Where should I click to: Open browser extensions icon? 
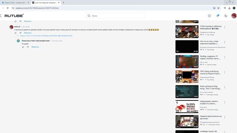225,8
